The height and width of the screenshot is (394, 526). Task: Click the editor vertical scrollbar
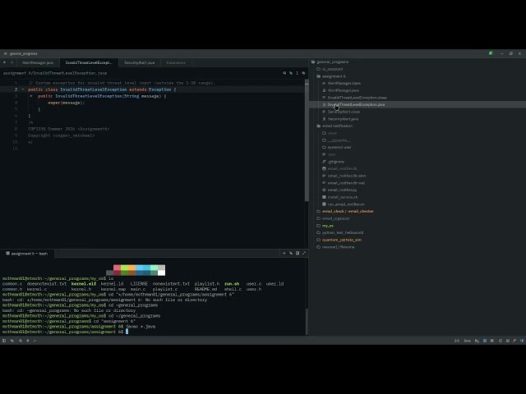pos(307,140)
